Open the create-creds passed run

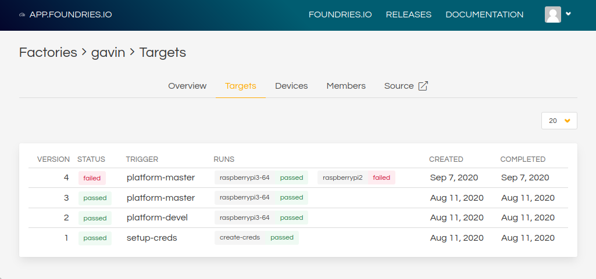[x=256, y=238]
